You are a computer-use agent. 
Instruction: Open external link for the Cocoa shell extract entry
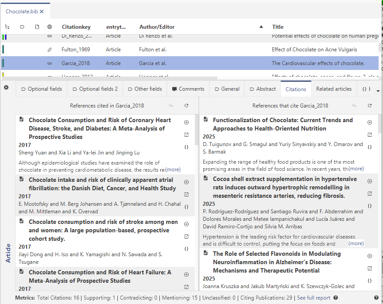pyautogui.click(x=369, y=193)
